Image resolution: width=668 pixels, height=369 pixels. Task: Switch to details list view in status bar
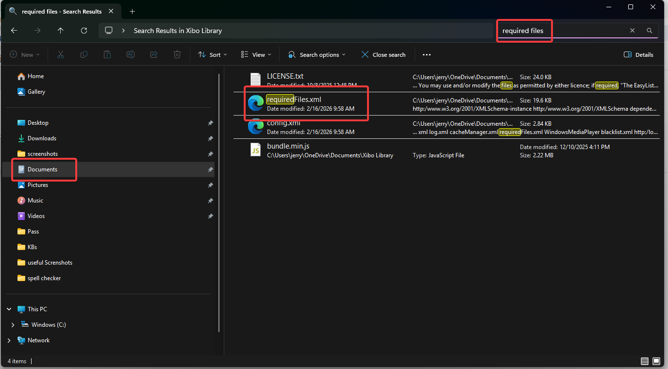click(644, 361)
